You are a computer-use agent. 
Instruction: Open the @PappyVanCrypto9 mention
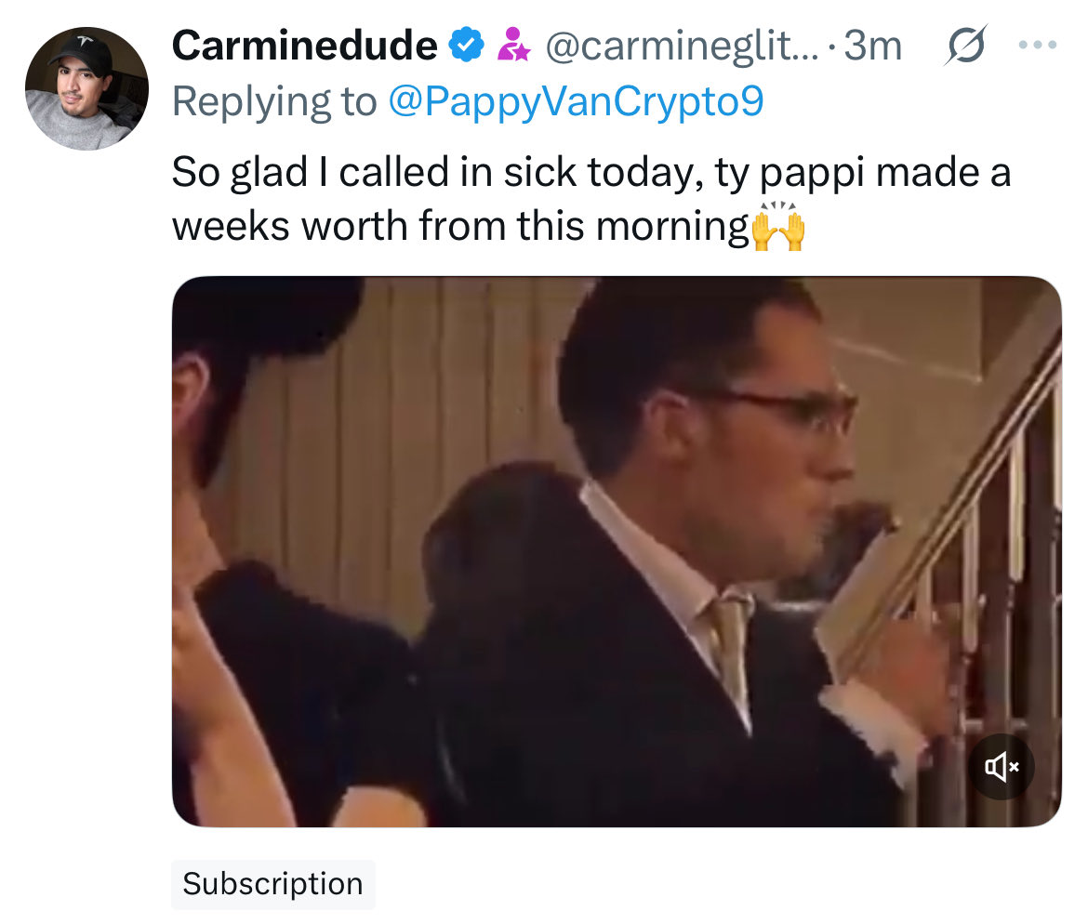coord(574,101)
